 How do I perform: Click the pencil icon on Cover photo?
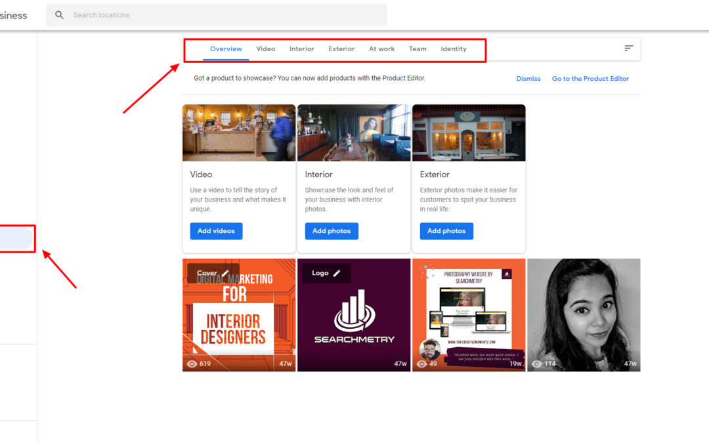pos(225,273)
